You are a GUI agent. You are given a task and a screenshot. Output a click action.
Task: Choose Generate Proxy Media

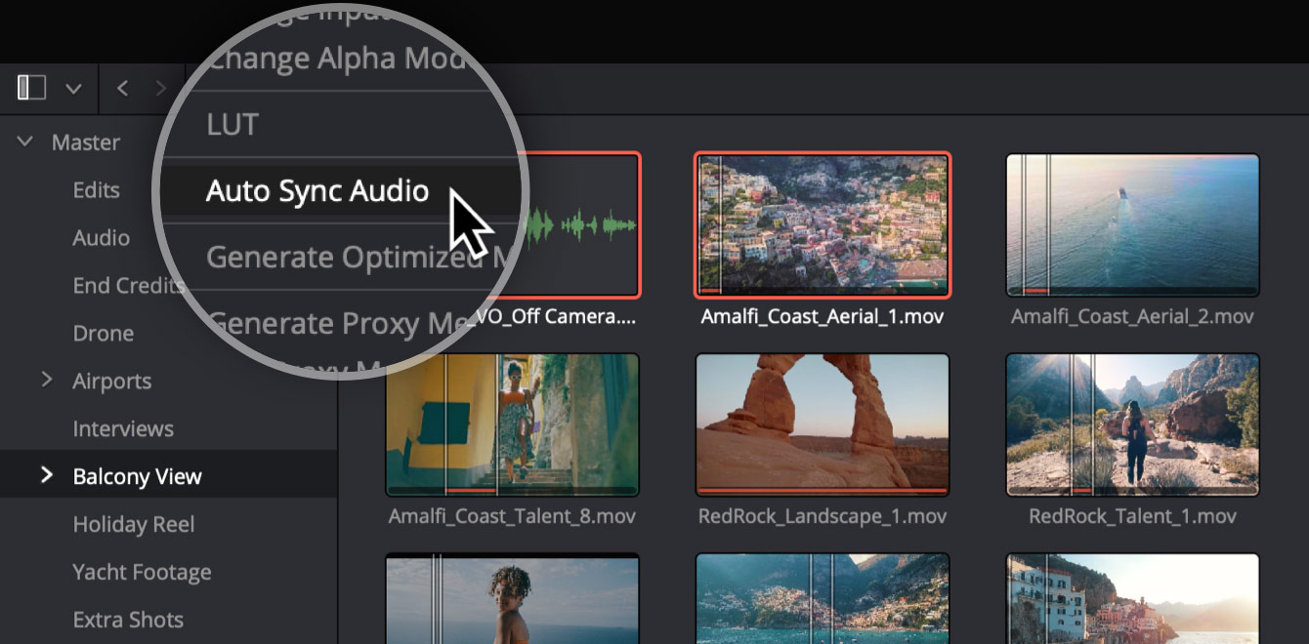coord(322,322)
